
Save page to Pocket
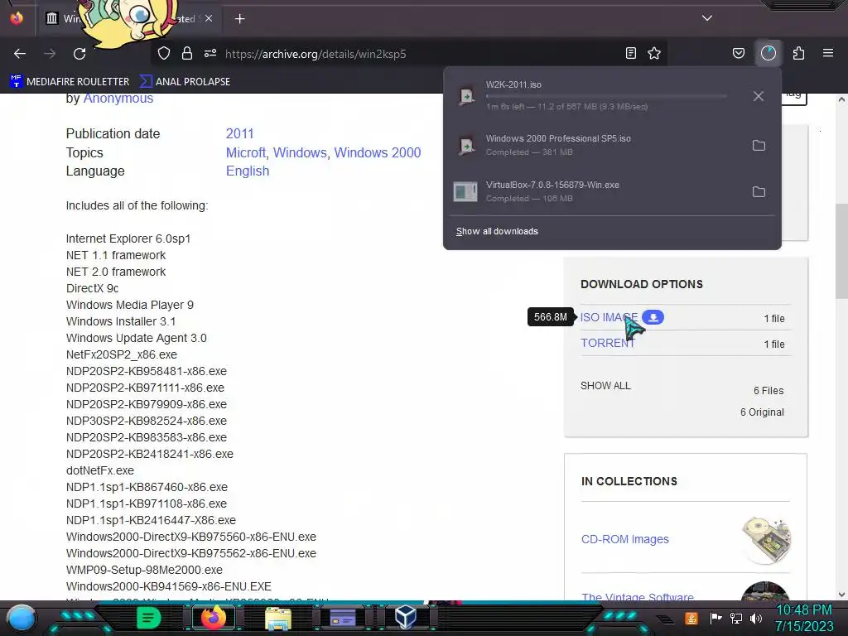[738, 53]
